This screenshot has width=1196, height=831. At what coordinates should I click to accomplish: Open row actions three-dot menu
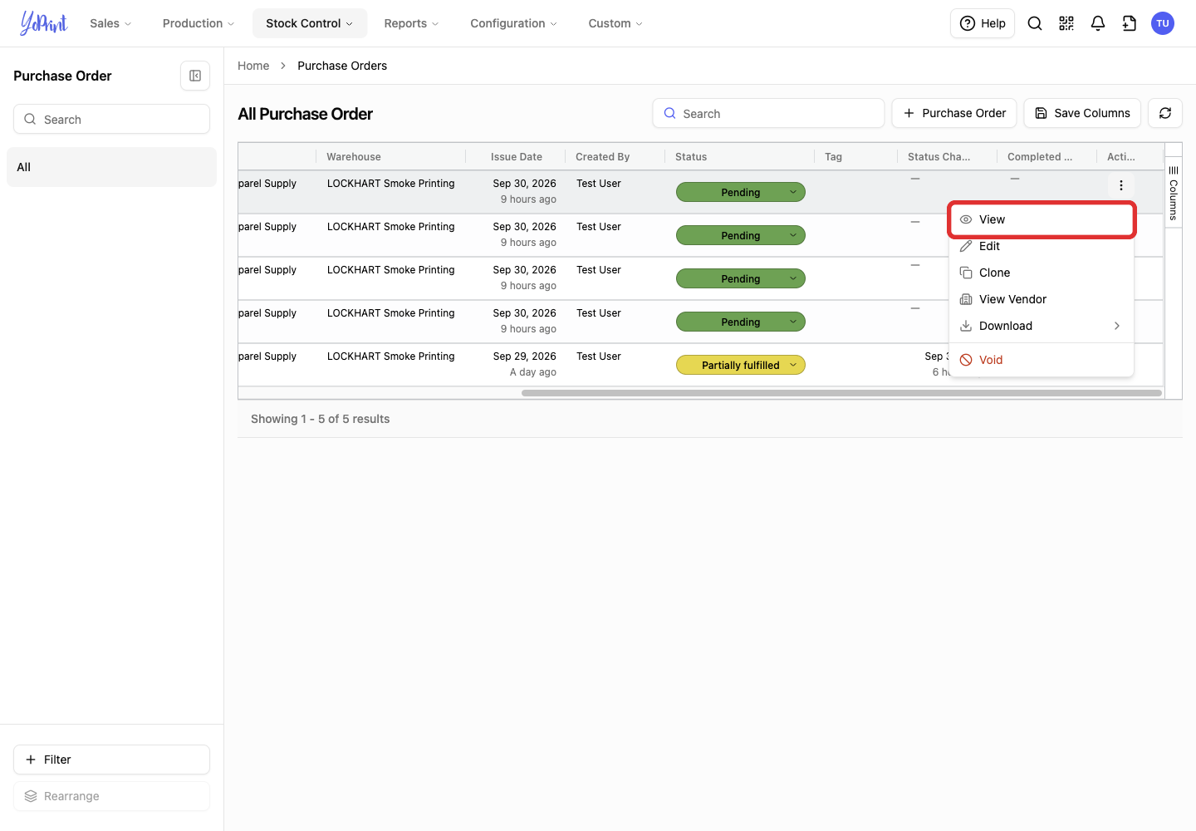coord(1121,185)
